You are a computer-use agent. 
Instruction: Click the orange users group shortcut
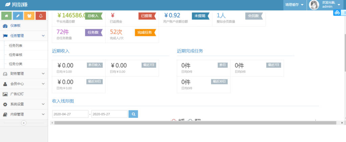tap(29, 16)
